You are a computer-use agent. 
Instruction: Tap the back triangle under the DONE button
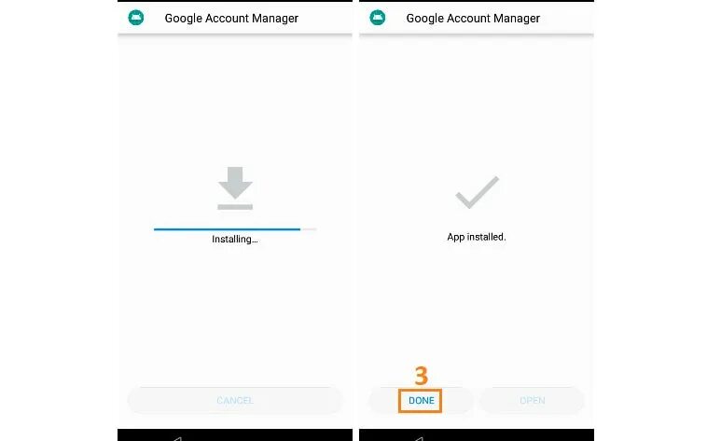point(419,438)
